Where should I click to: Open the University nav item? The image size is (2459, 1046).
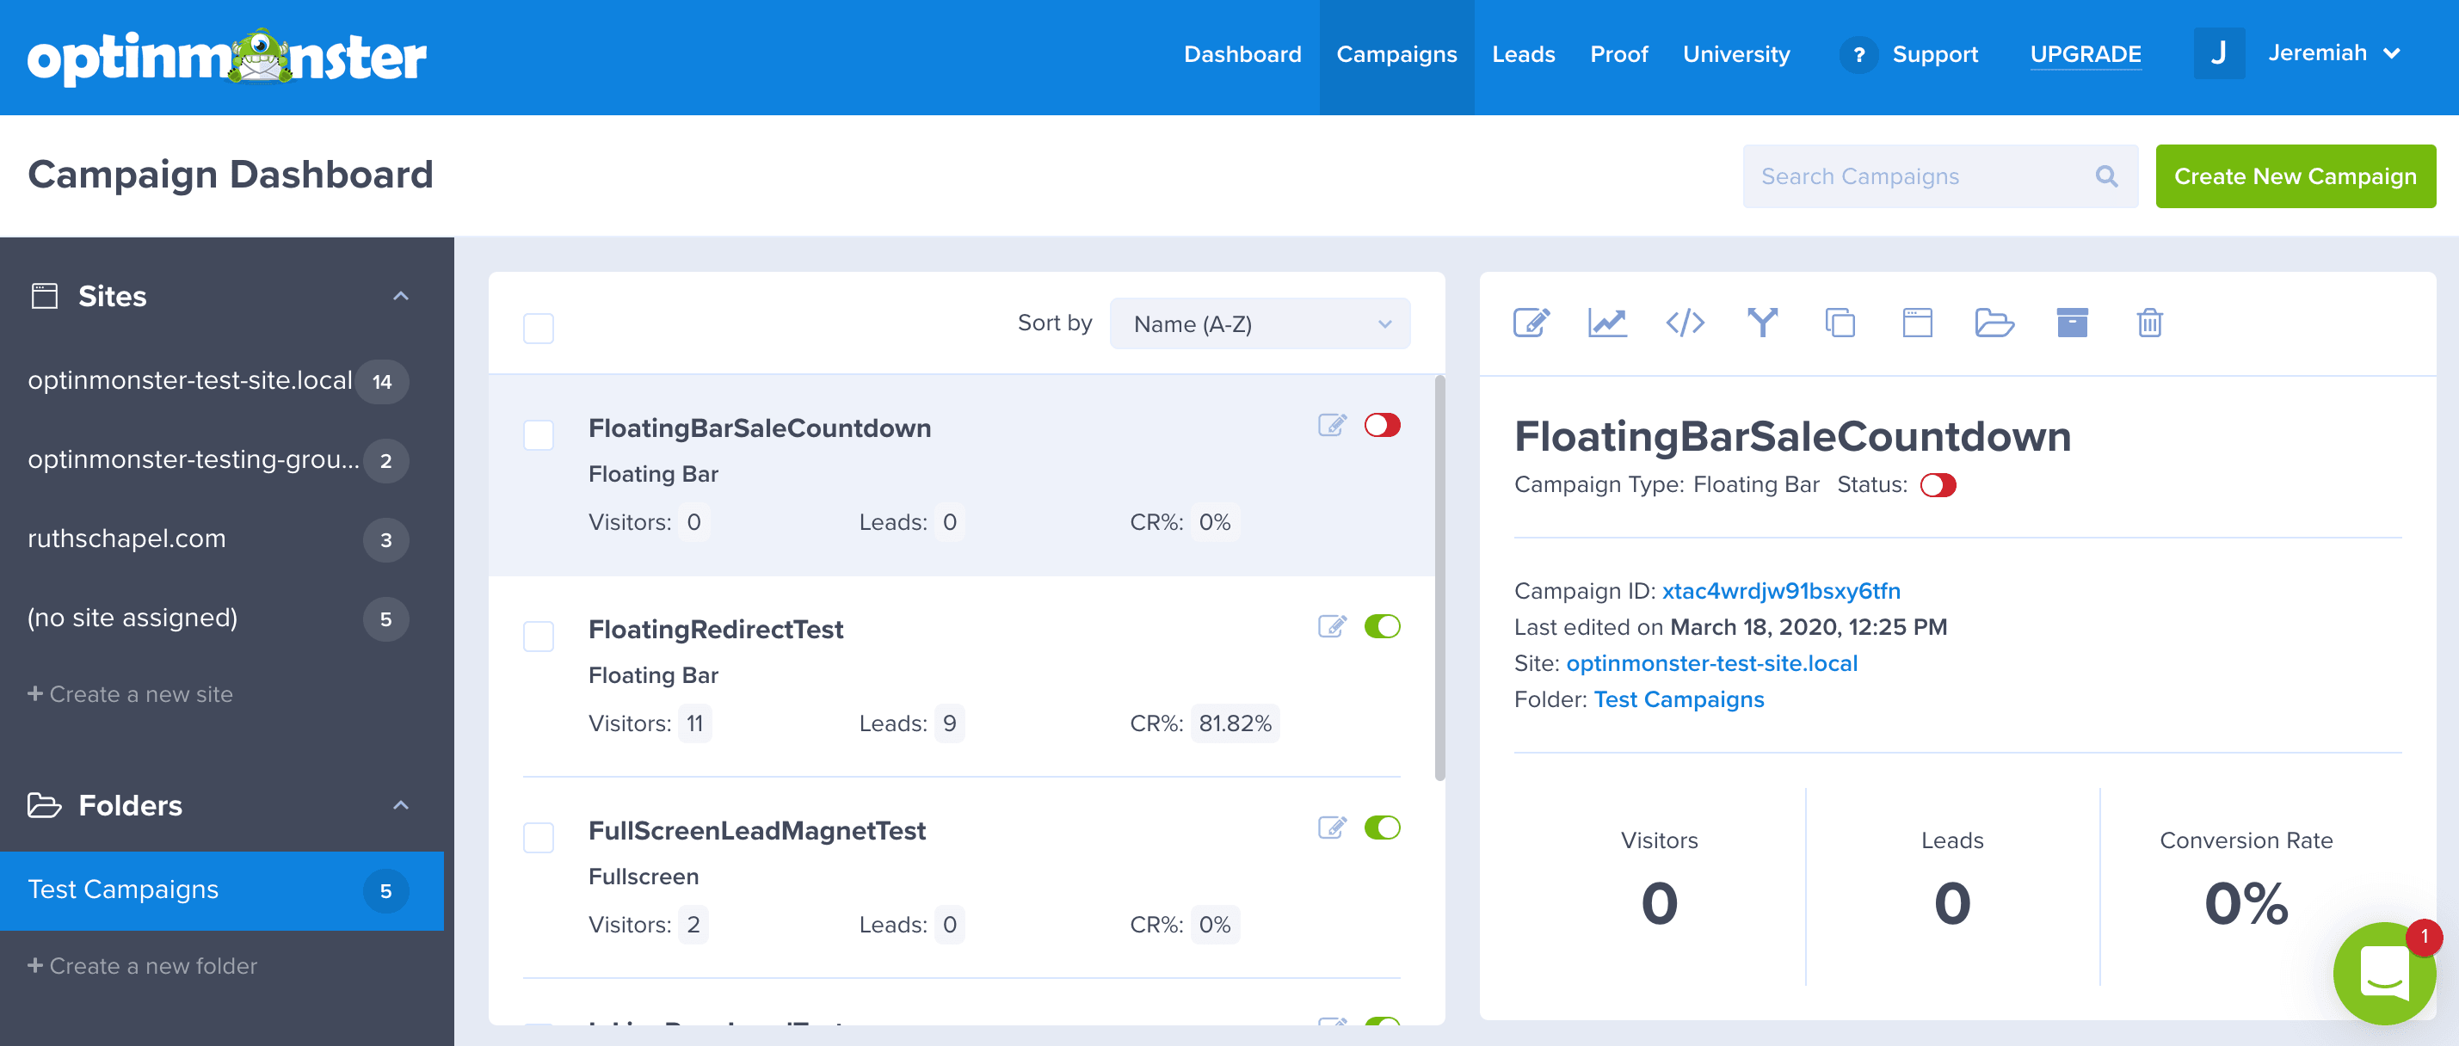coord(1735,54)
